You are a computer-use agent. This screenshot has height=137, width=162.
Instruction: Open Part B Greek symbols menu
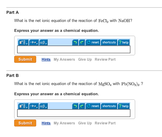pyautogui.click(x=43, y=106)
